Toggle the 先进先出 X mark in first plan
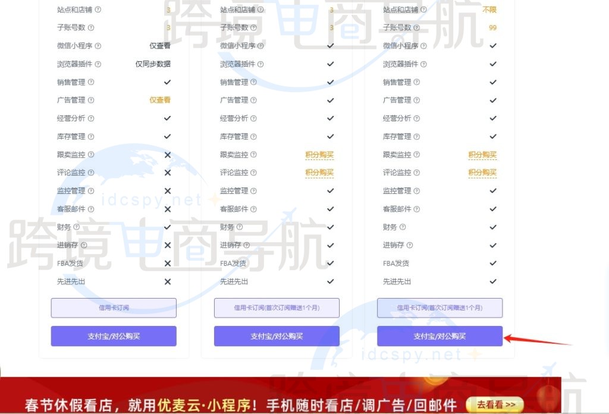This screenshot has height=414, width=609. (168, 281)
